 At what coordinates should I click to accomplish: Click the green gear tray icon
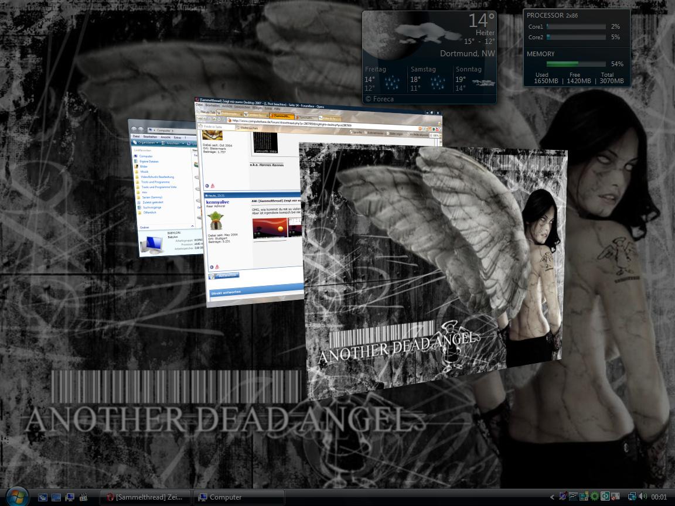595,497
